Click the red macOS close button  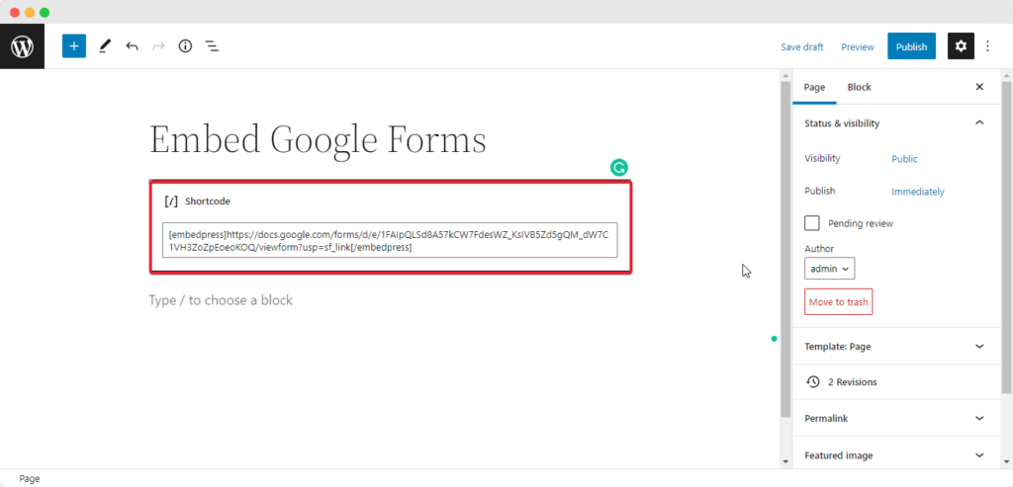(x=14, y=12)
